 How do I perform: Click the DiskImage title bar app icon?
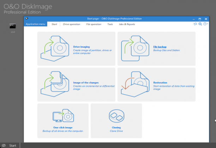click(x=27, y=18)
